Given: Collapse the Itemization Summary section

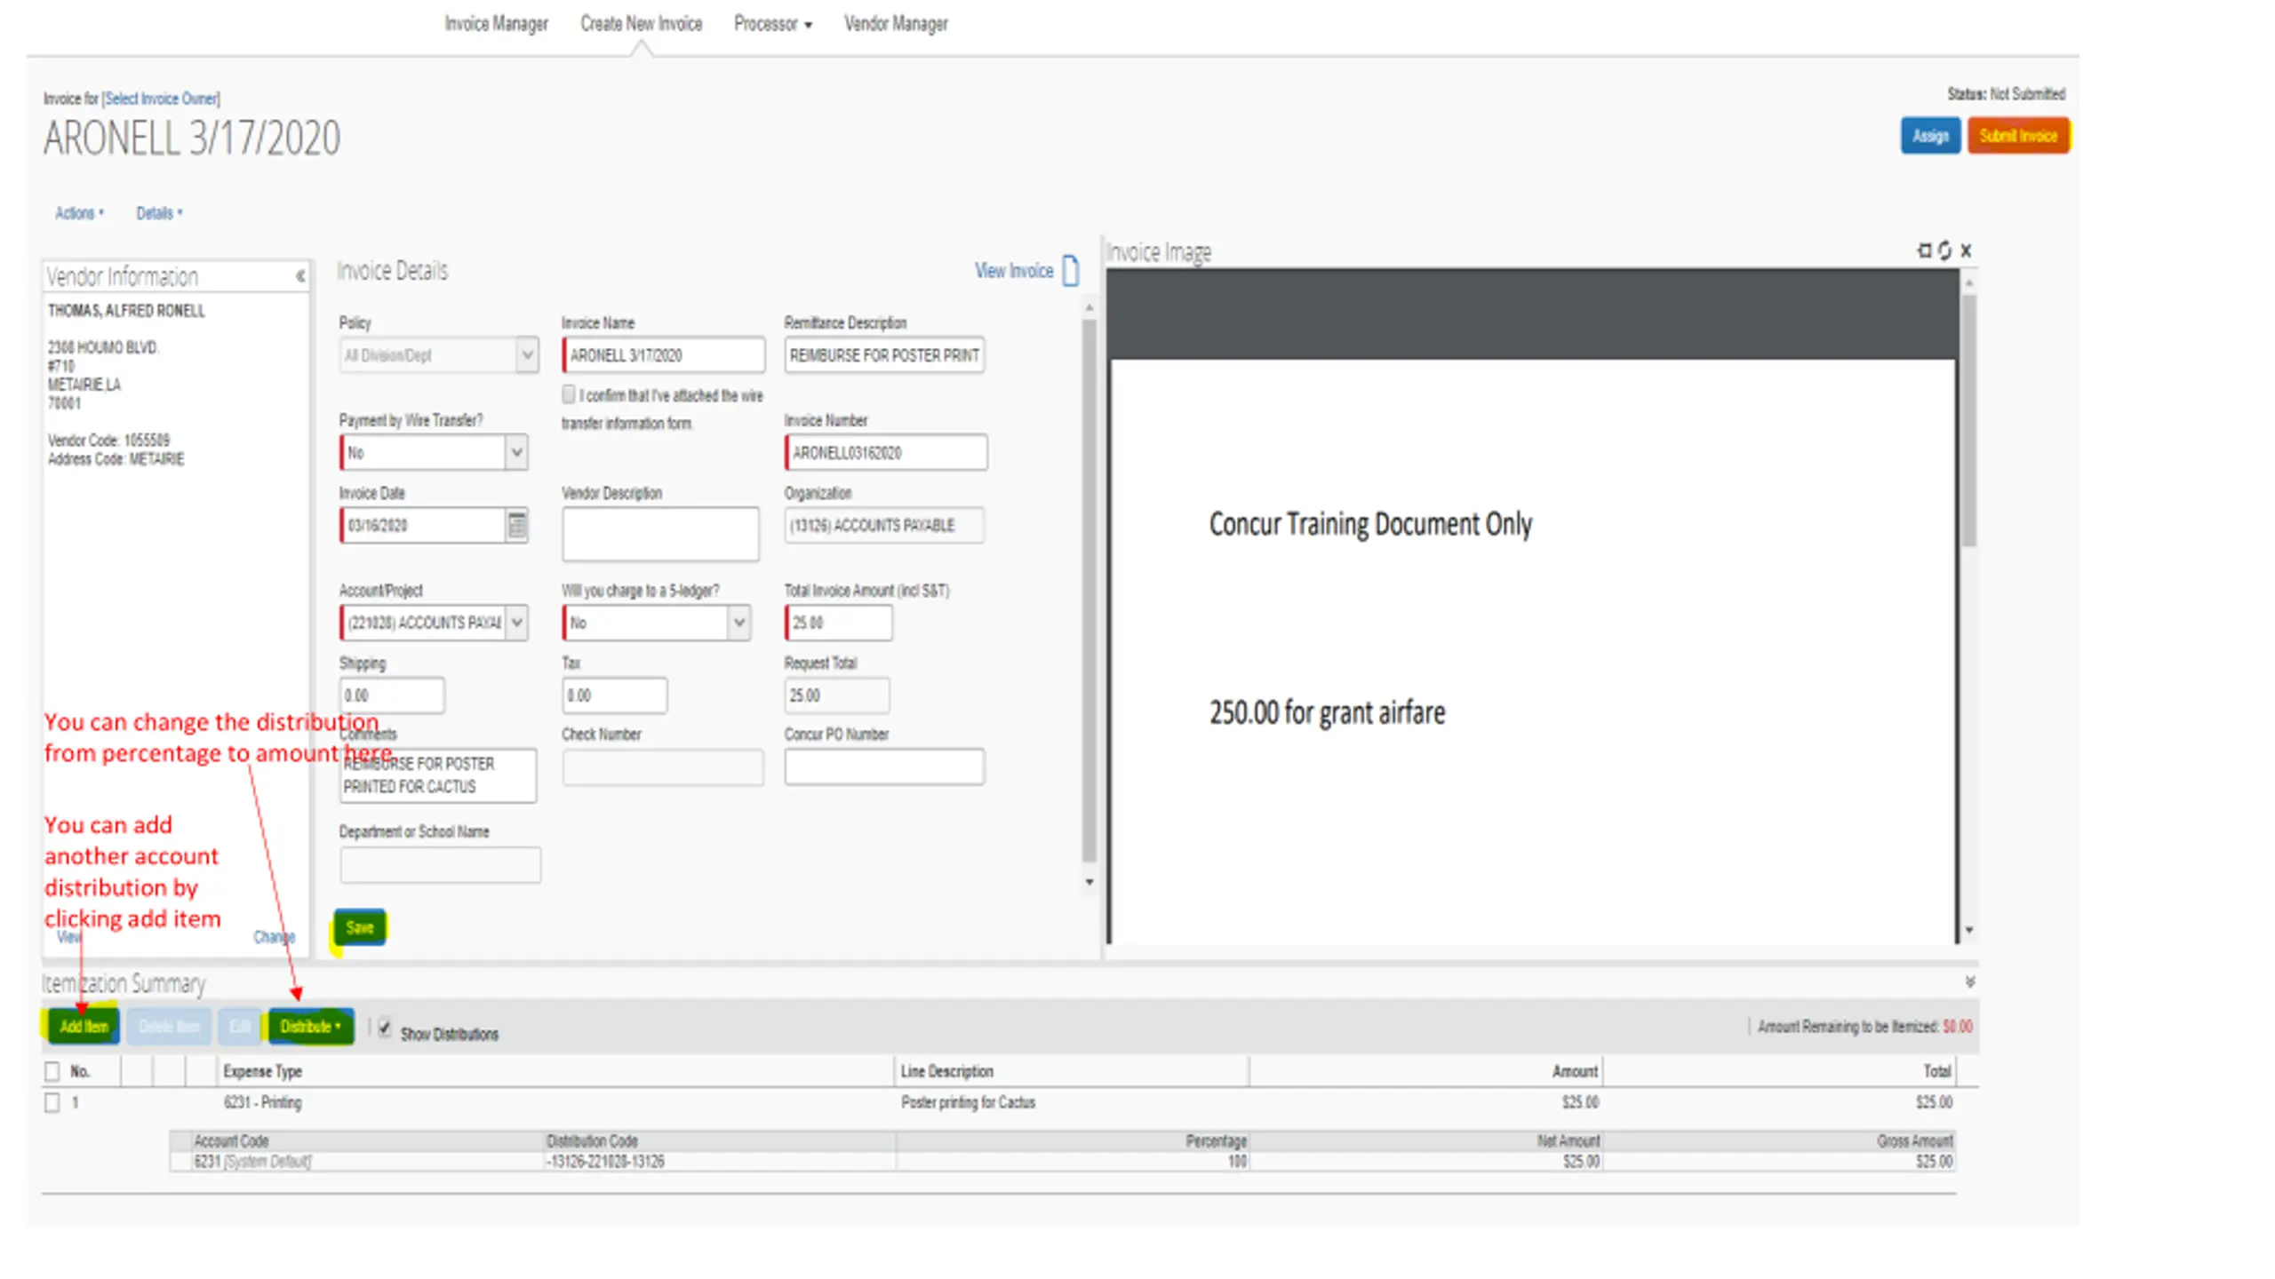Looking at the screenshot, I should click(x=1969, y=981).
